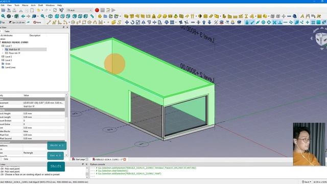Open the Renga export dropdown in status bar

click(307, 182)
